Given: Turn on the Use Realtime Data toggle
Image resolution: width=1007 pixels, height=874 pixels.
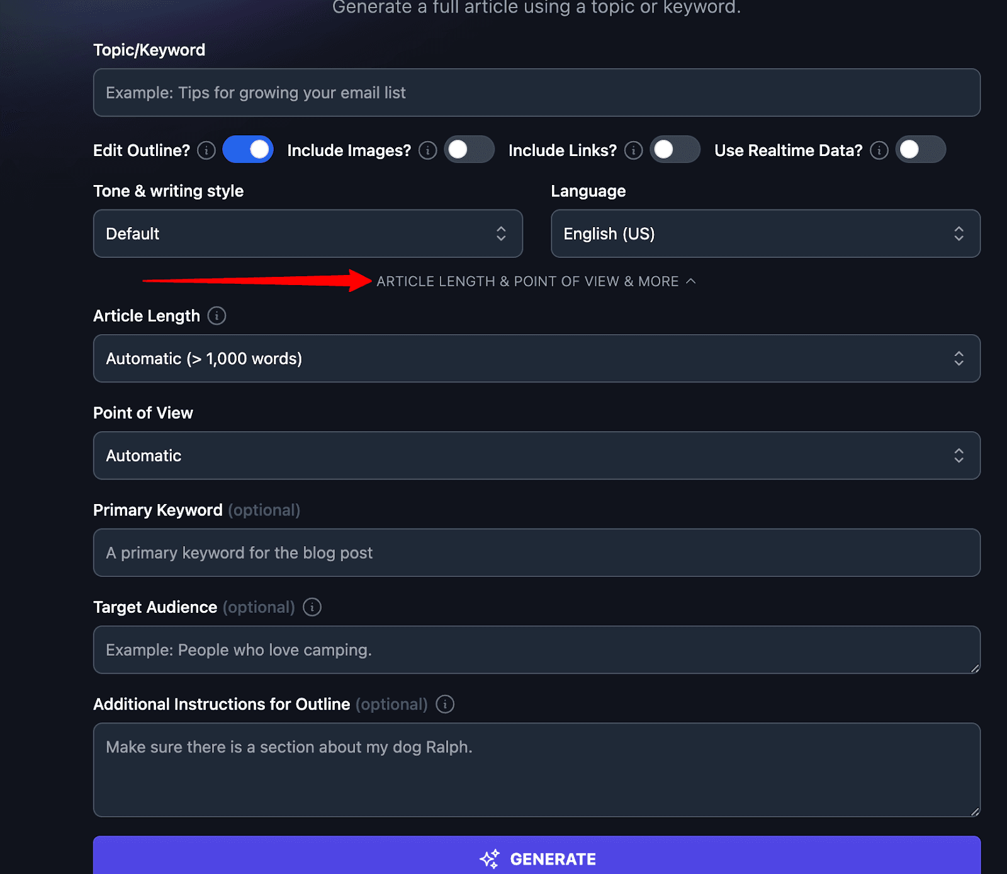Looking at the screenshot, I should click(921, 149).
